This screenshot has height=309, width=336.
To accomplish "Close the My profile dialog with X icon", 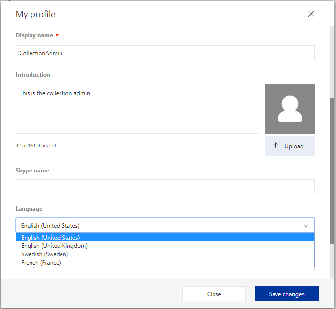I will coord(311,14).
